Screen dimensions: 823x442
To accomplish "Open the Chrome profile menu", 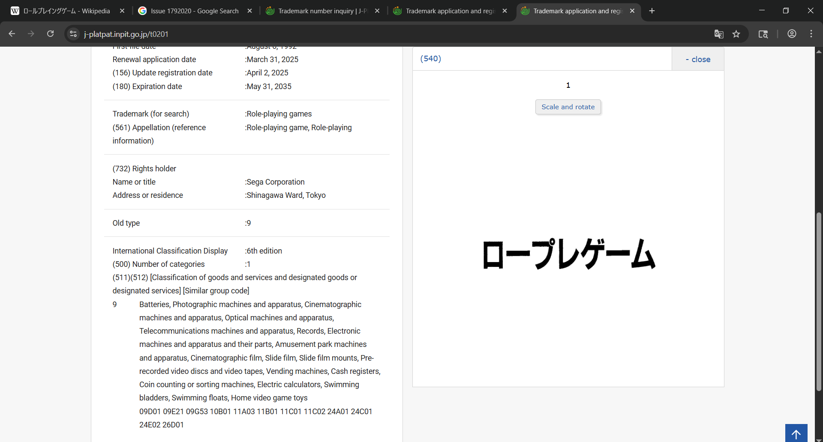I will coord(792,34).
